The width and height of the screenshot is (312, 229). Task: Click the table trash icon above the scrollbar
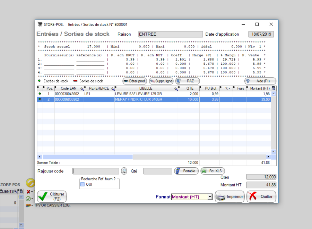click(x=274, y=89)
